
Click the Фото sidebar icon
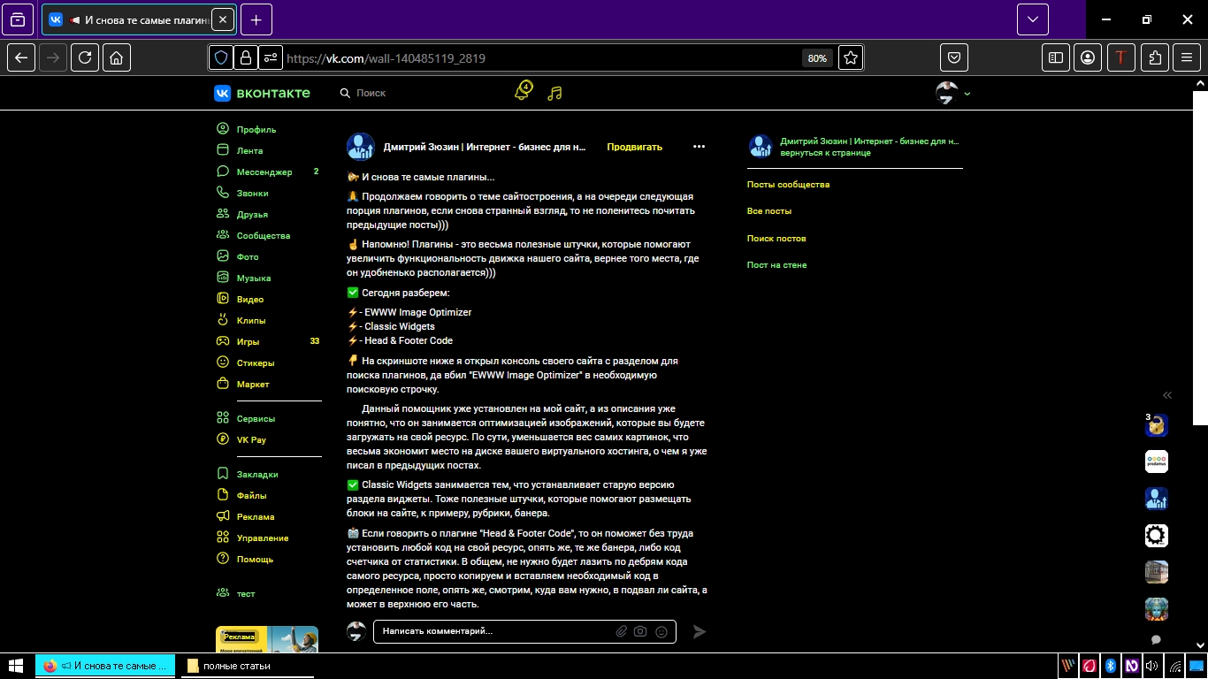(223, 256)
